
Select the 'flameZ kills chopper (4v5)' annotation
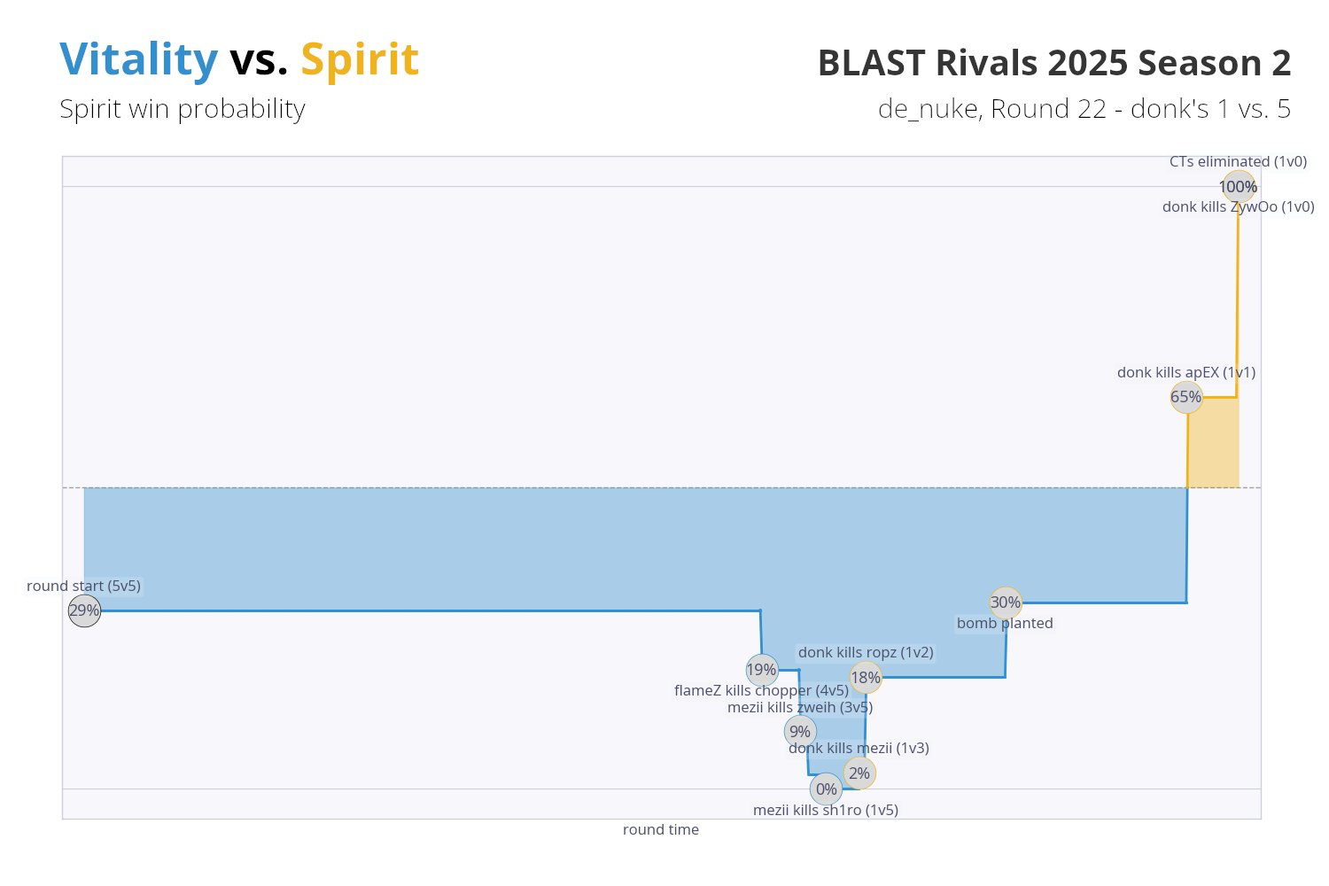[761, 690]
